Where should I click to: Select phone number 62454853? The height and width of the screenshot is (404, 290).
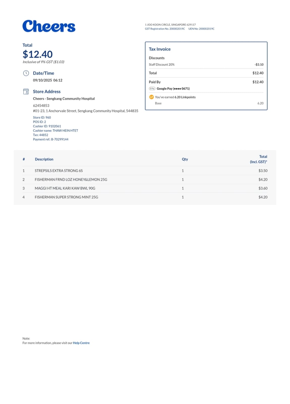click(41, 106)
